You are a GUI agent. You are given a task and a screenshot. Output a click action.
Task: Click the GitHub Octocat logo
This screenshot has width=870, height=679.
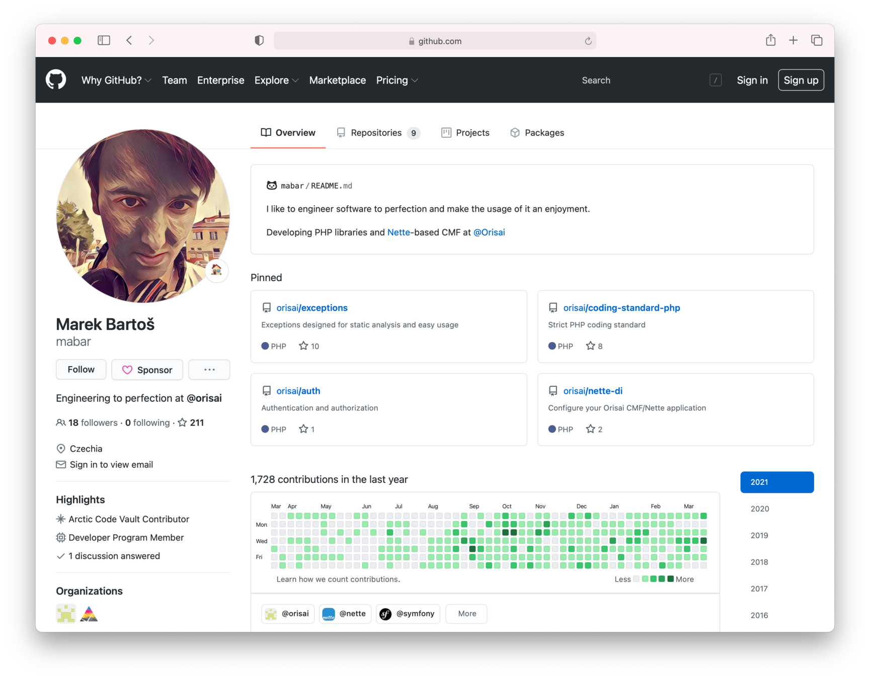point(56,80)
